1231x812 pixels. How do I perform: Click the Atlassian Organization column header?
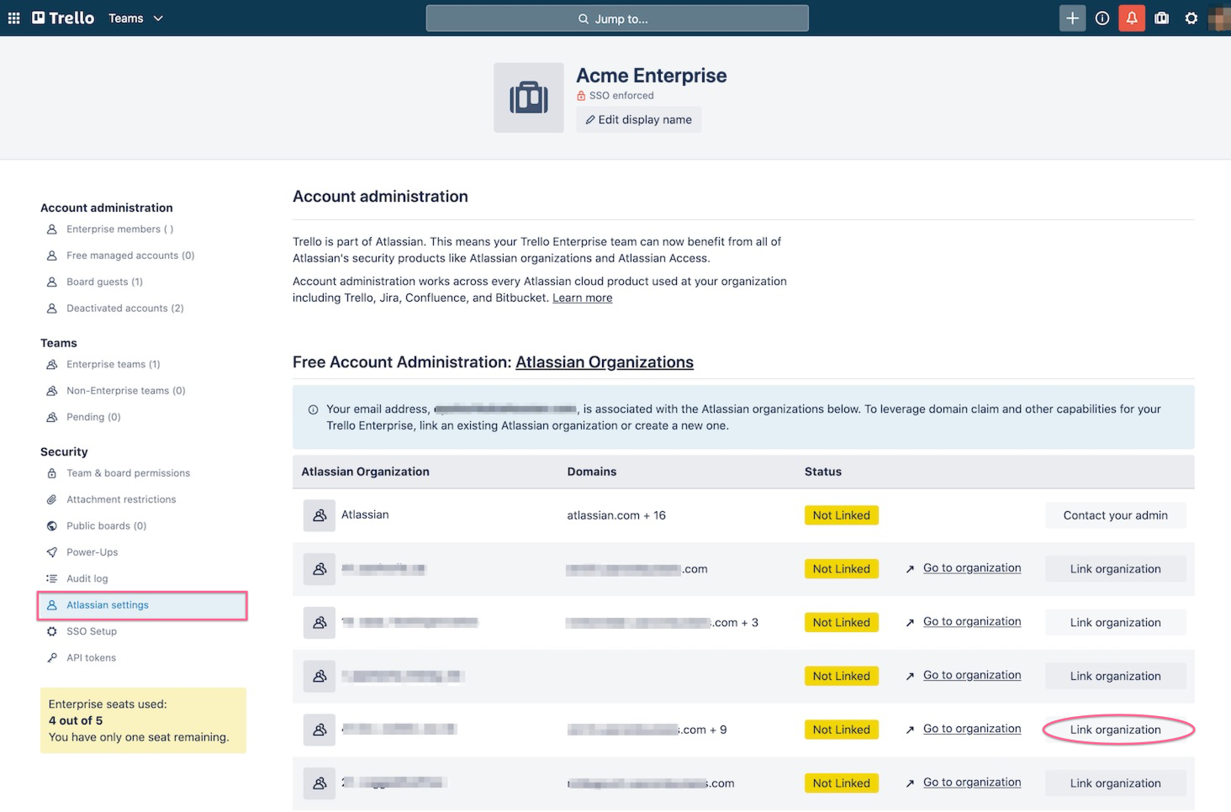(x=365, y=472)
